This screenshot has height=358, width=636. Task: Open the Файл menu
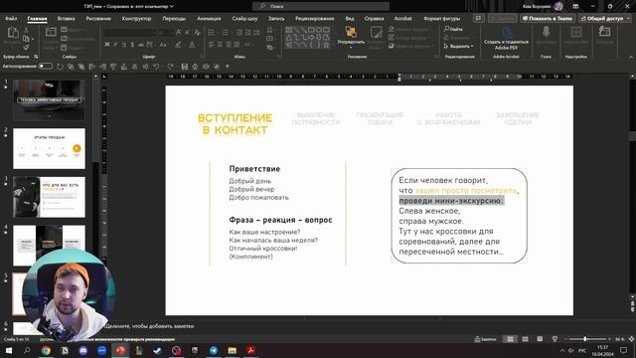11,19
